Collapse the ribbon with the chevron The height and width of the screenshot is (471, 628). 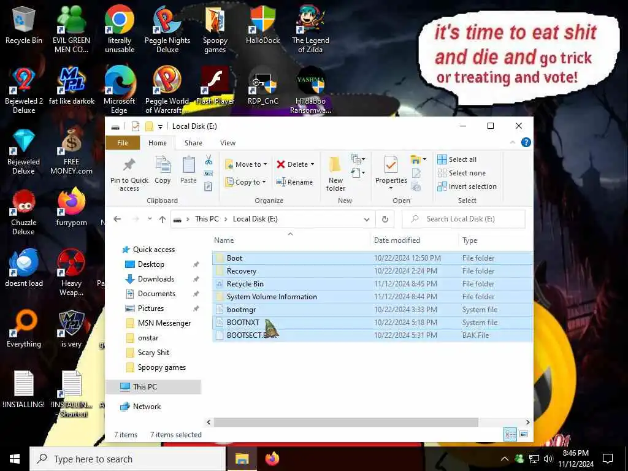512,142
